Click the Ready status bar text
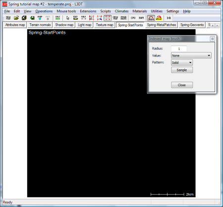223x207 pixels. [8, 202]
